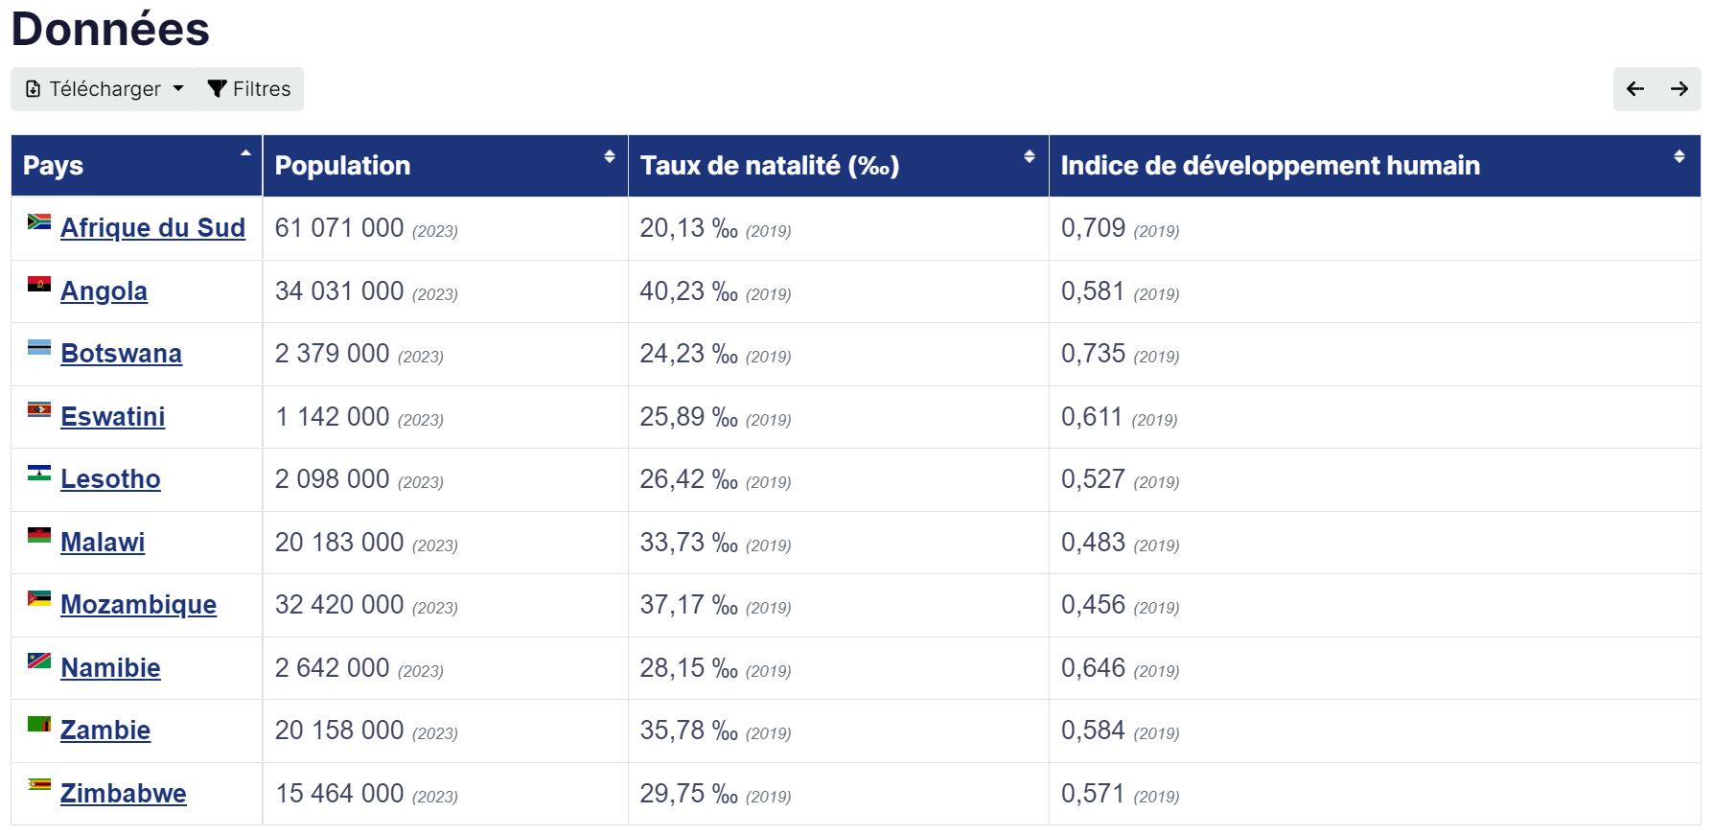1714x835 pixels.
Task: Click the Zambia flag icon
Action: tap(39, 724)
